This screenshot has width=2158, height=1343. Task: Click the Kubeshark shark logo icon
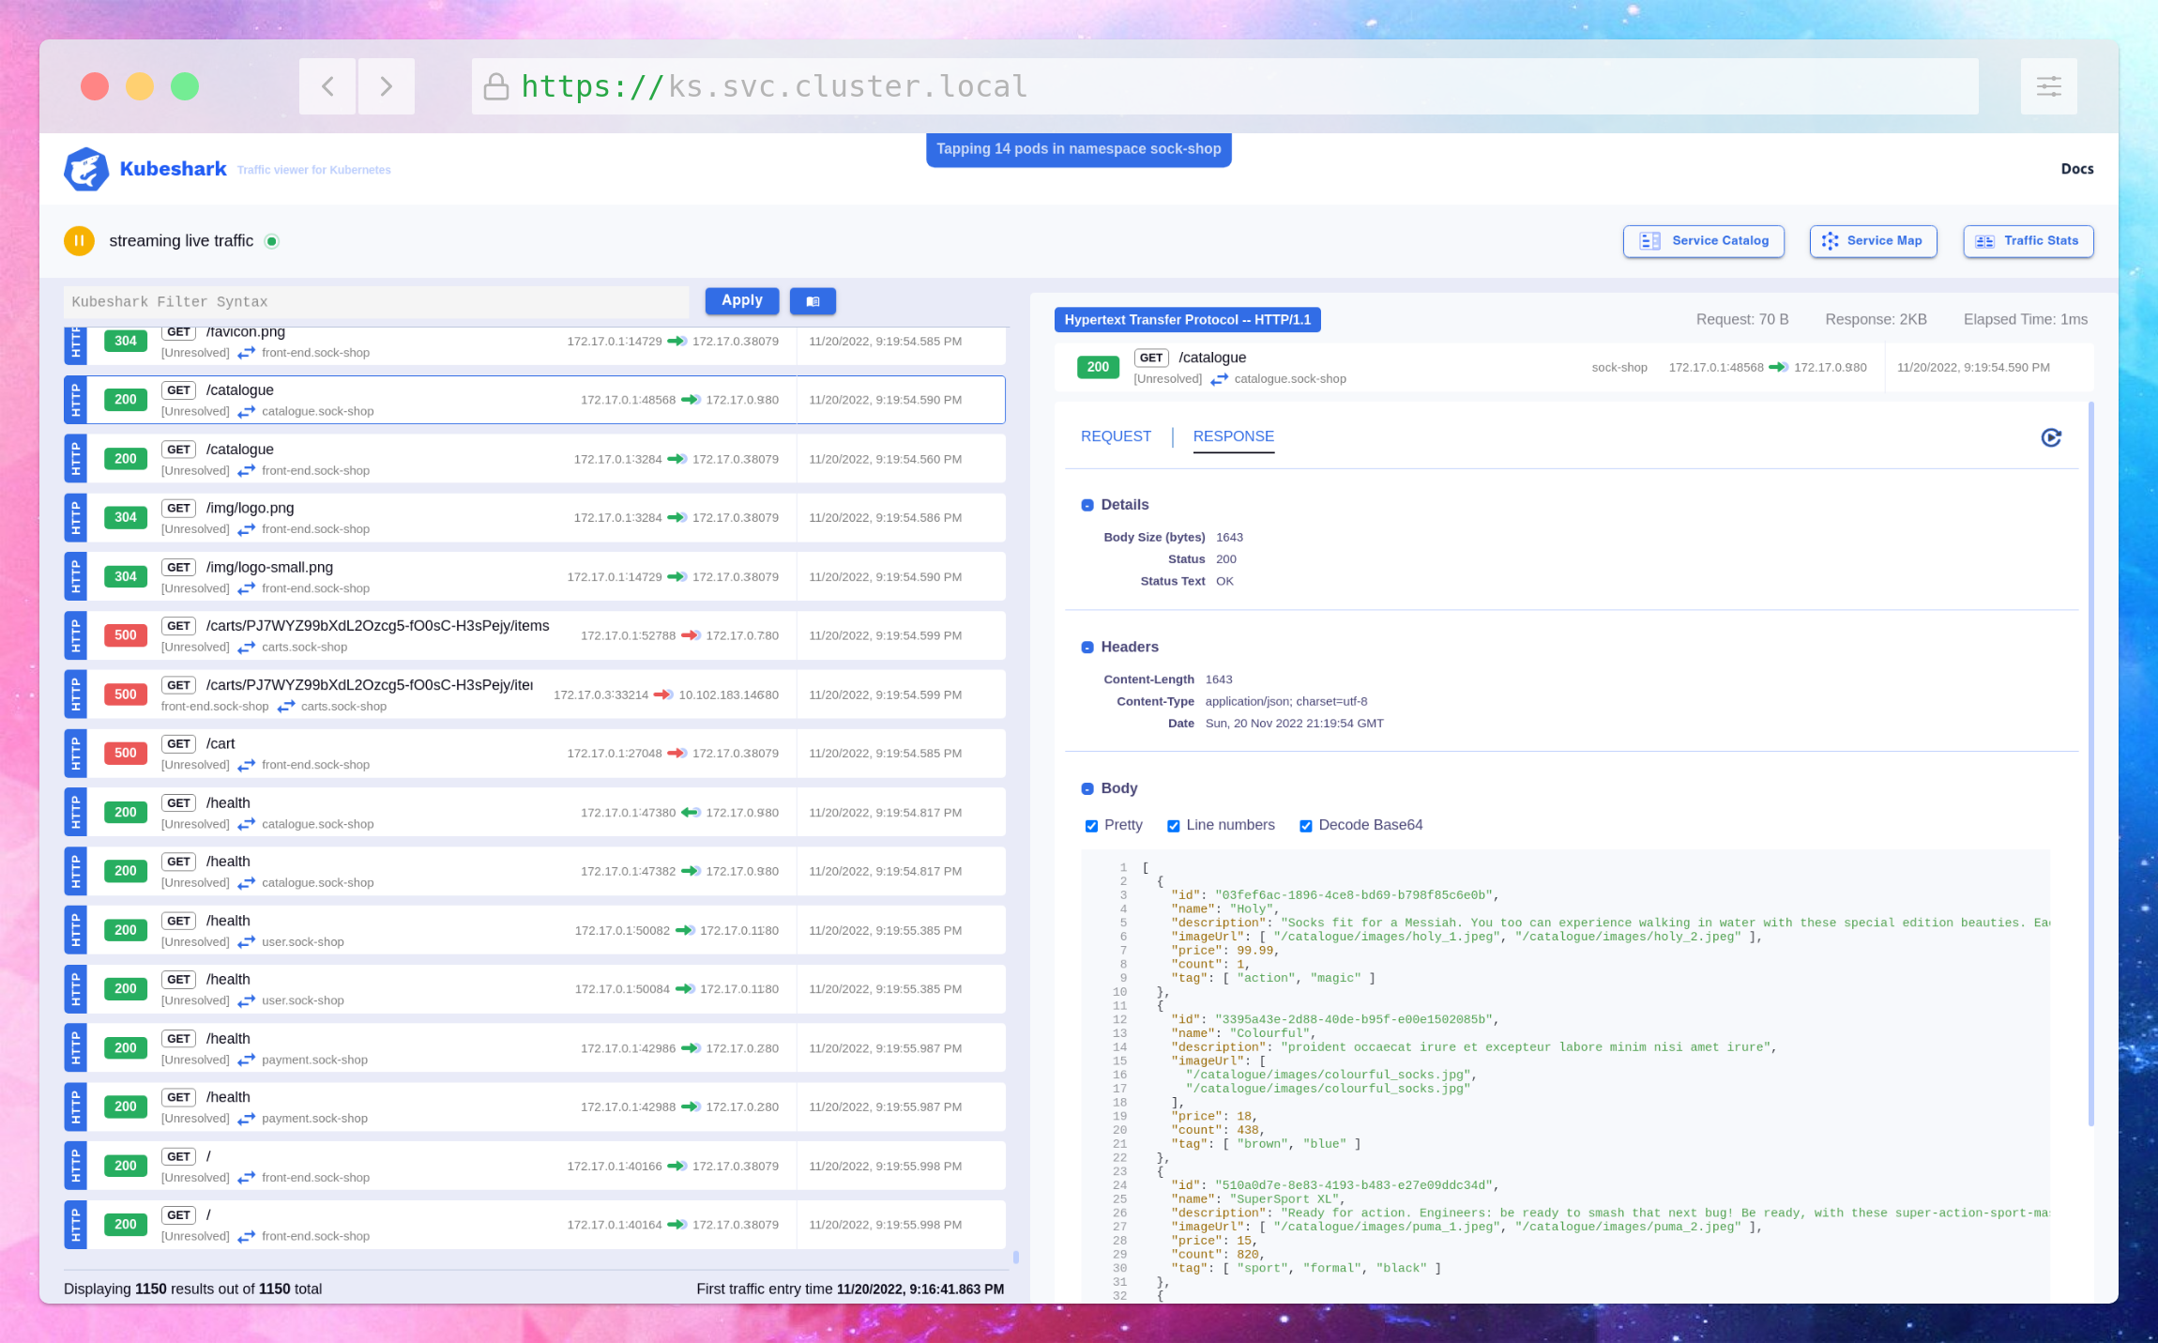pos(85,167)
